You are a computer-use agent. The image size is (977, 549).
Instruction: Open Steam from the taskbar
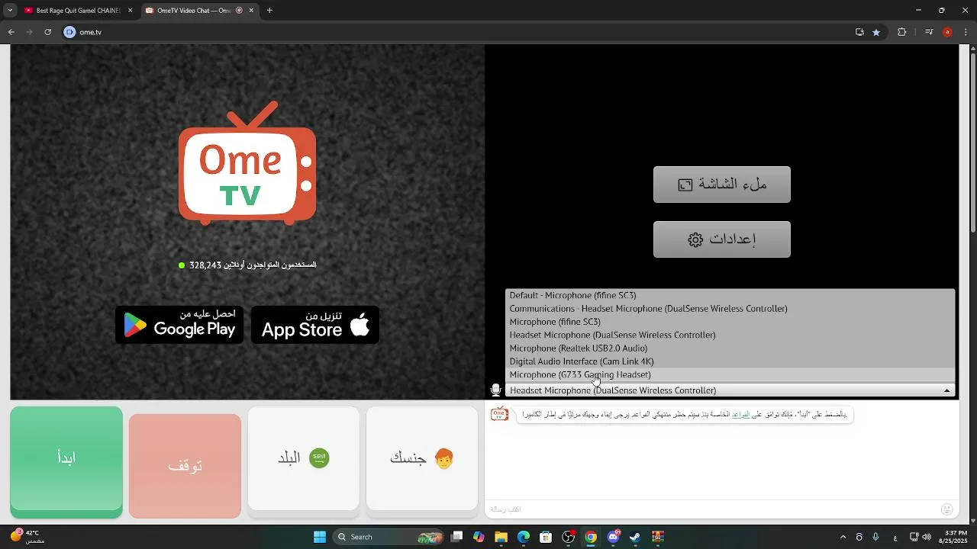634,537
